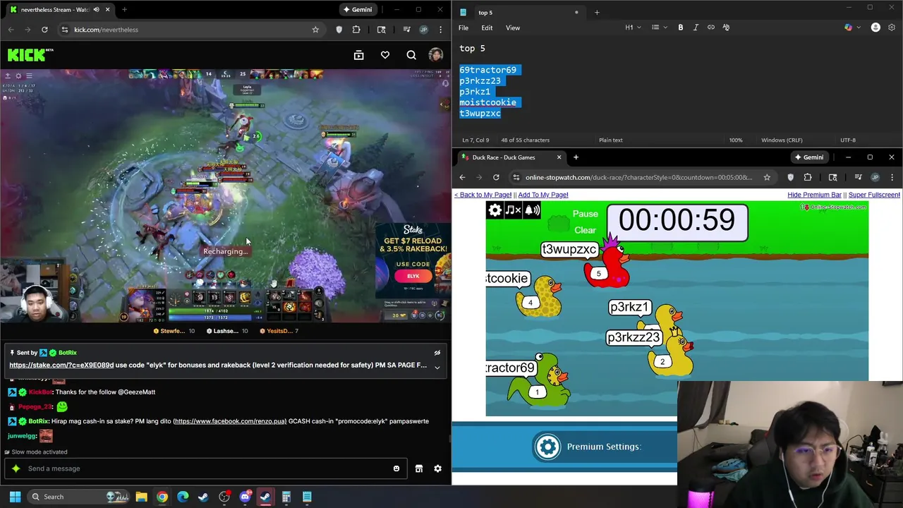Viewport: 903px width, 508px height.
Task: Click the 69tractor69 line in Notepad
Action: (487, 70)
